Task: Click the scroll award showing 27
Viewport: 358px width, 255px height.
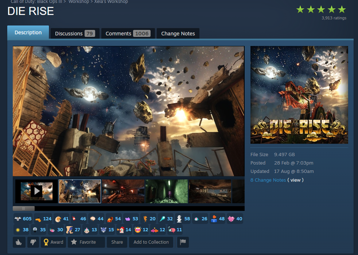Action: 73,230
